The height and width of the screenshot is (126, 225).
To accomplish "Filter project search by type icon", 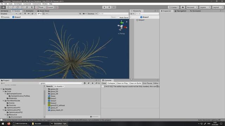I will coord(85,83).
